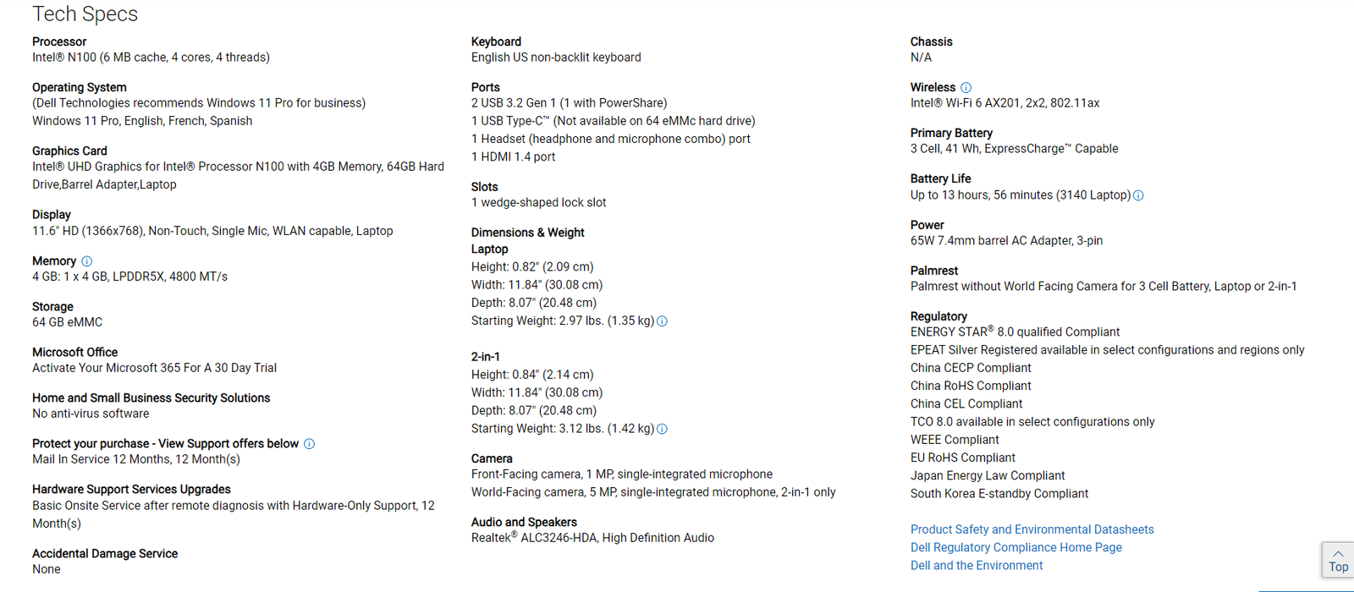Click the Primary Battery heading
This screenshot has width=1354, height=592.
pyautogui.click(x=951, y=133)
